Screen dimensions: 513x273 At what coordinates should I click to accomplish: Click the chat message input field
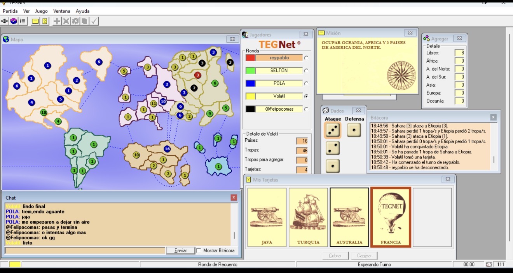pyautogui.click(x=85, y=250)
